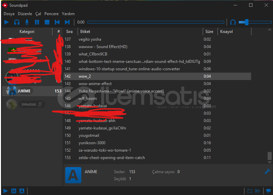Select the 'what-bottom-text-meme' sound row

point(157,62)
